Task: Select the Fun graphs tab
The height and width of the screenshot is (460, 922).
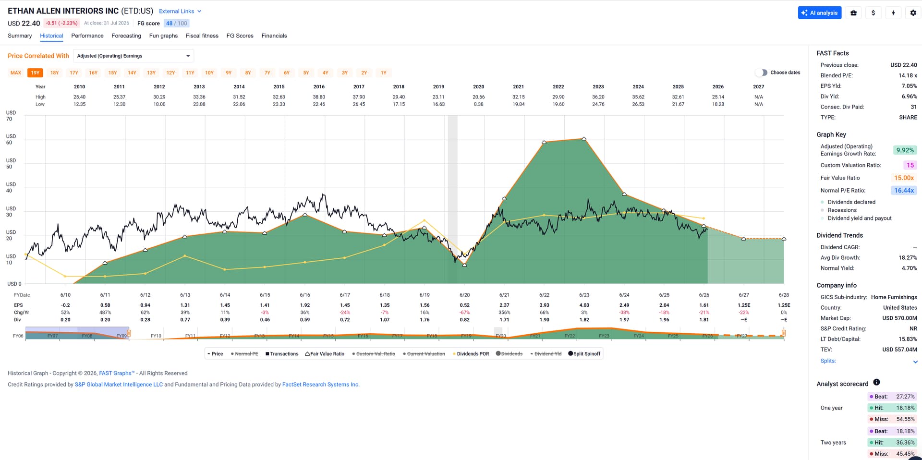Action: click(x=163, y=36)
